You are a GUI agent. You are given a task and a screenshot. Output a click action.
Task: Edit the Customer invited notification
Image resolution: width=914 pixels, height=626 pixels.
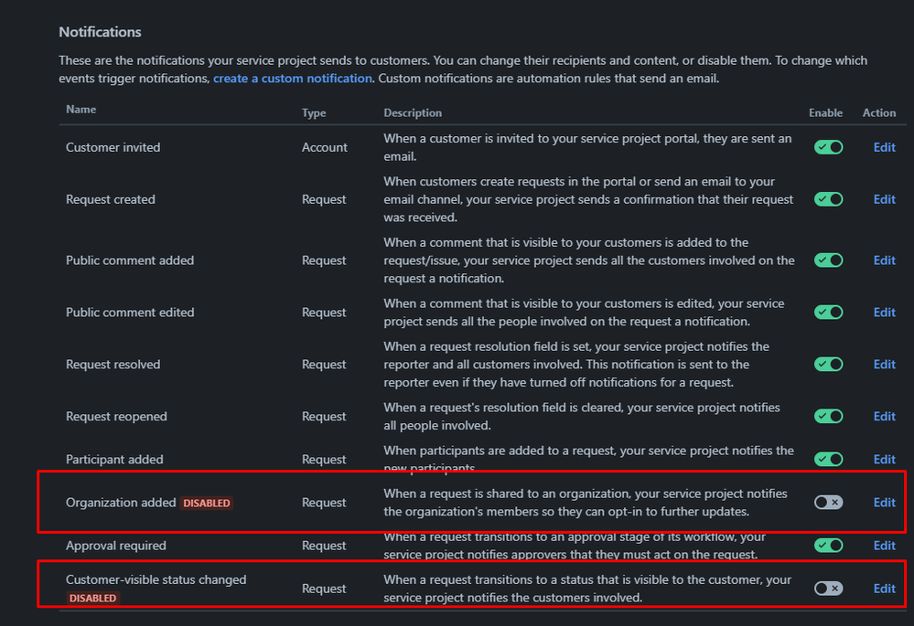[883, 146]
